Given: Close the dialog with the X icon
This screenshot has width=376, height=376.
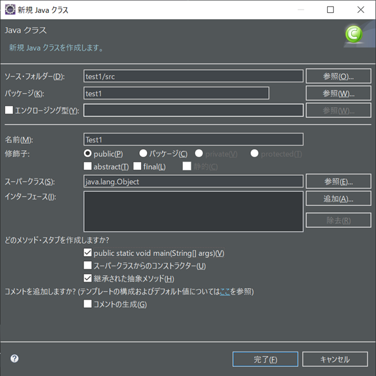Looking at the screenshot, I should (361, 10).
